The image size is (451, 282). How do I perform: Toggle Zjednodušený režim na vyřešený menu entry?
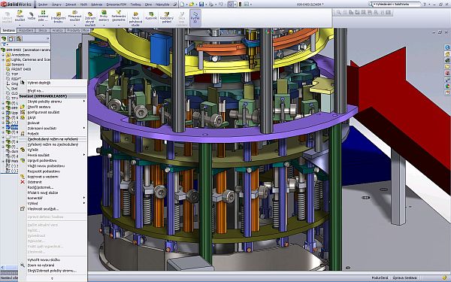coord(53,139)
